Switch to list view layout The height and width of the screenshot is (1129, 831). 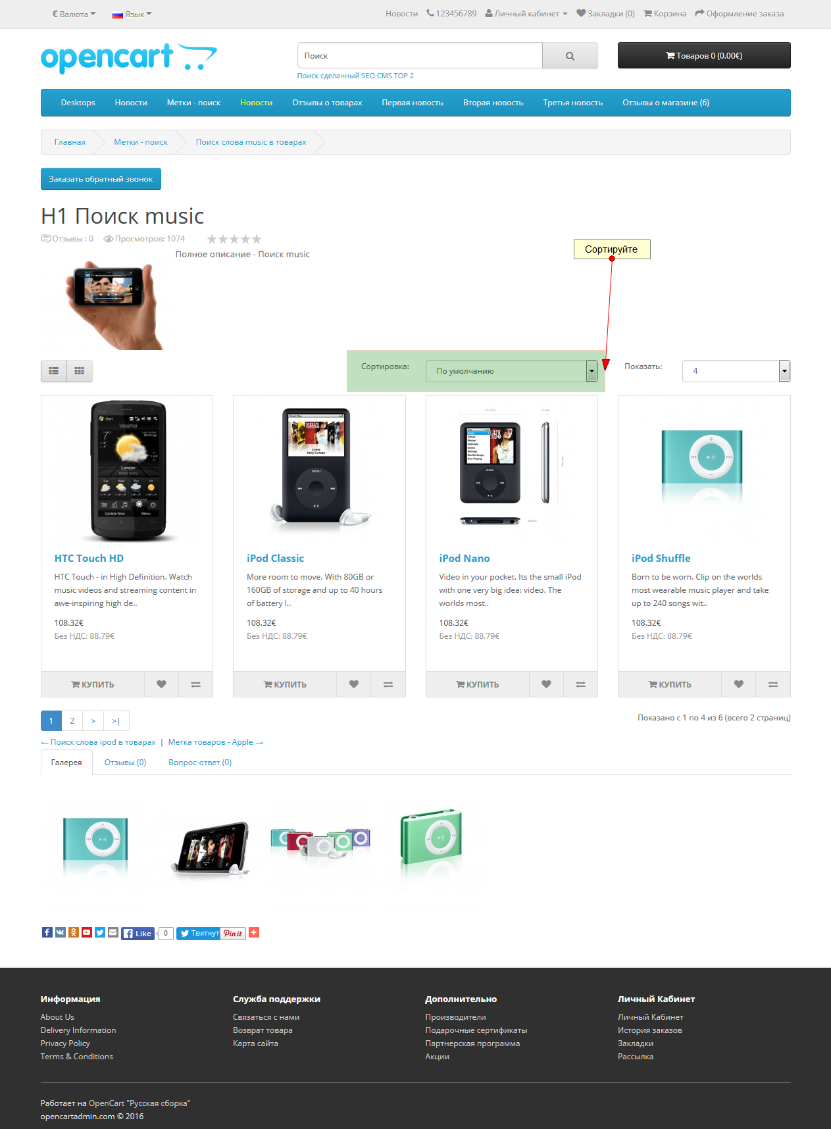[x=54, y=371]
